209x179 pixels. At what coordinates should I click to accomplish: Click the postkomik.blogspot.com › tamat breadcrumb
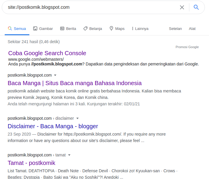(37, 155)
